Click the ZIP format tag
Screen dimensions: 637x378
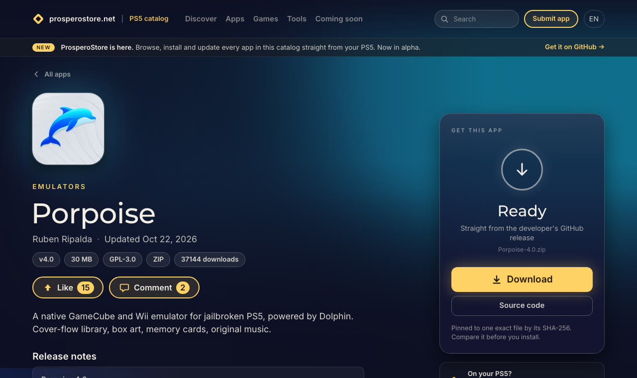[x=158, y=260]
